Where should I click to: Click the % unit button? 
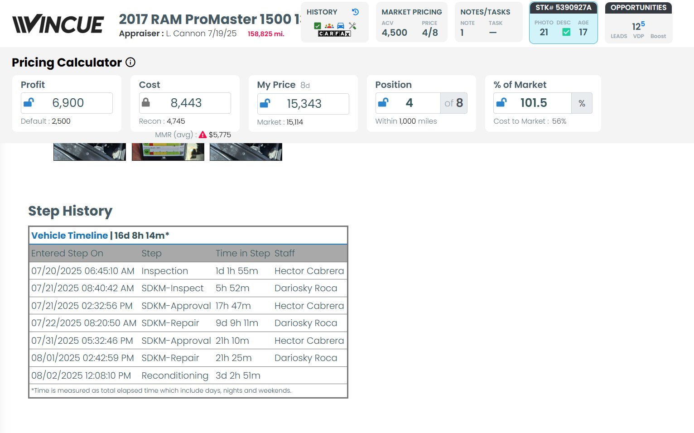click(582, 103)
